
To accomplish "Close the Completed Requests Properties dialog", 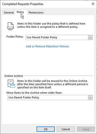I will point(93,4).
